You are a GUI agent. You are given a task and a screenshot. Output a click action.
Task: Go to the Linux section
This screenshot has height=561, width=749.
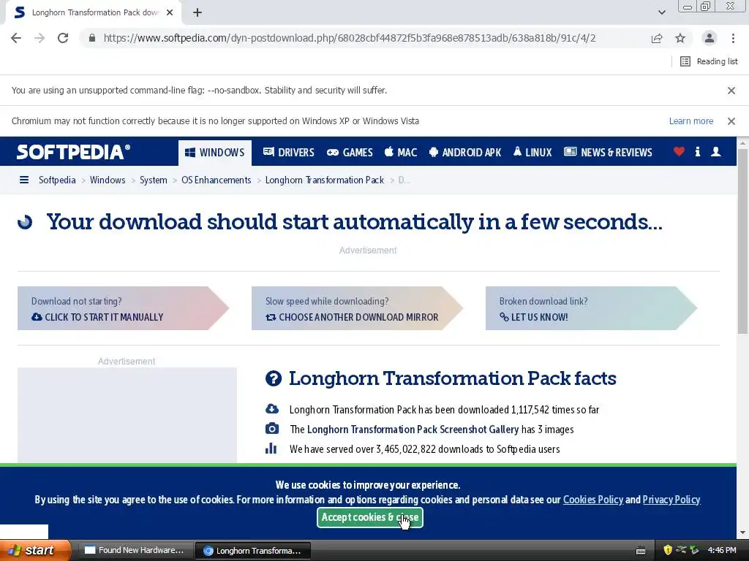pyautogui.click(x=532, y=152)
